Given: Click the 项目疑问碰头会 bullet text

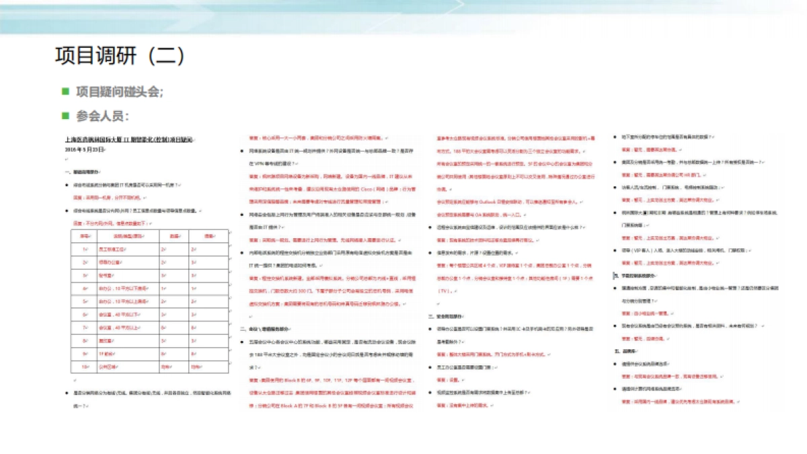Looking at the screenshot, I should click(118, 92).
